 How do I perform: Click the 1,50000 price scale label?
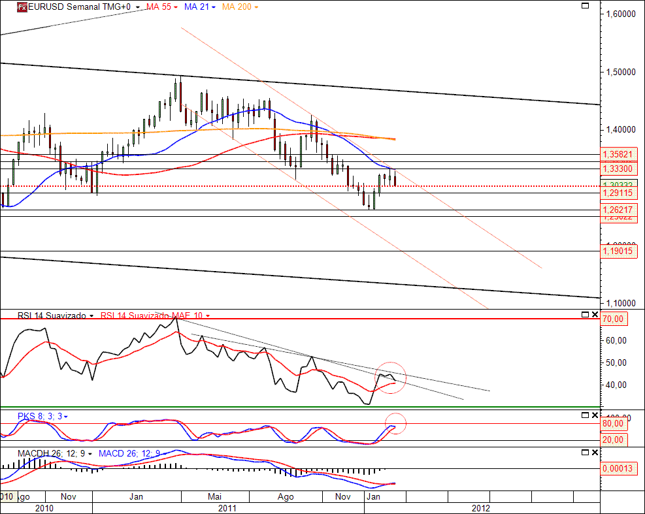click(621, 72)
